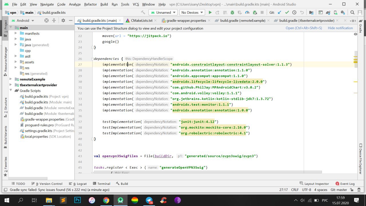
Task: Open the Event Log button
Action: [345, 184]
